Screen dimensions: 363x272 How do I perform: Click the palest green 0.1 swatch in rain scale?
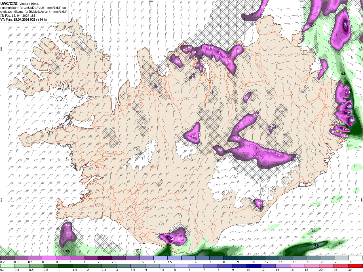tap(8, 266)
